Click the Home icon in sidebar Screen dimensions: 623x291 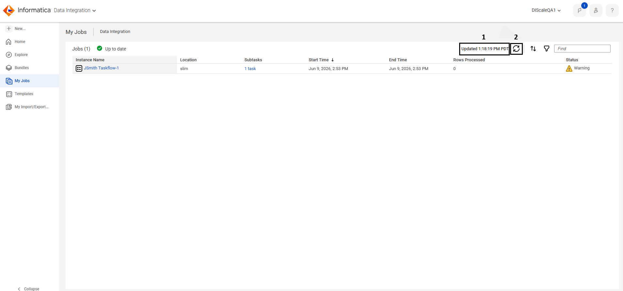pos(9,42)
